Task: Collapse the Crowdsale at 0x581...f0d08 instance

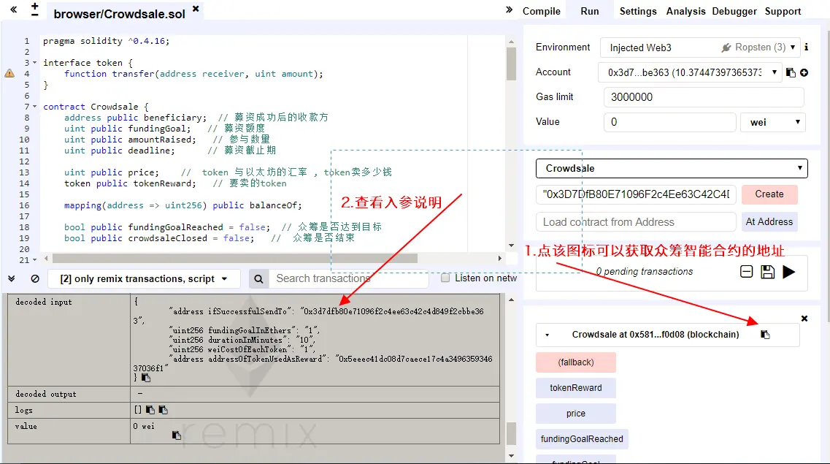Action: coord(547,335)
